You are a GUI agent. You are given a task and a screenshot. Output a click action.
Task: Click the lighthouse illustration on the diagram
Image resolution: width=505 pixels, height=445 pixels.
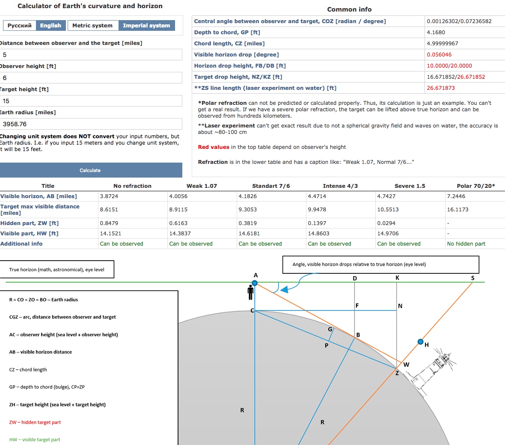433,368
